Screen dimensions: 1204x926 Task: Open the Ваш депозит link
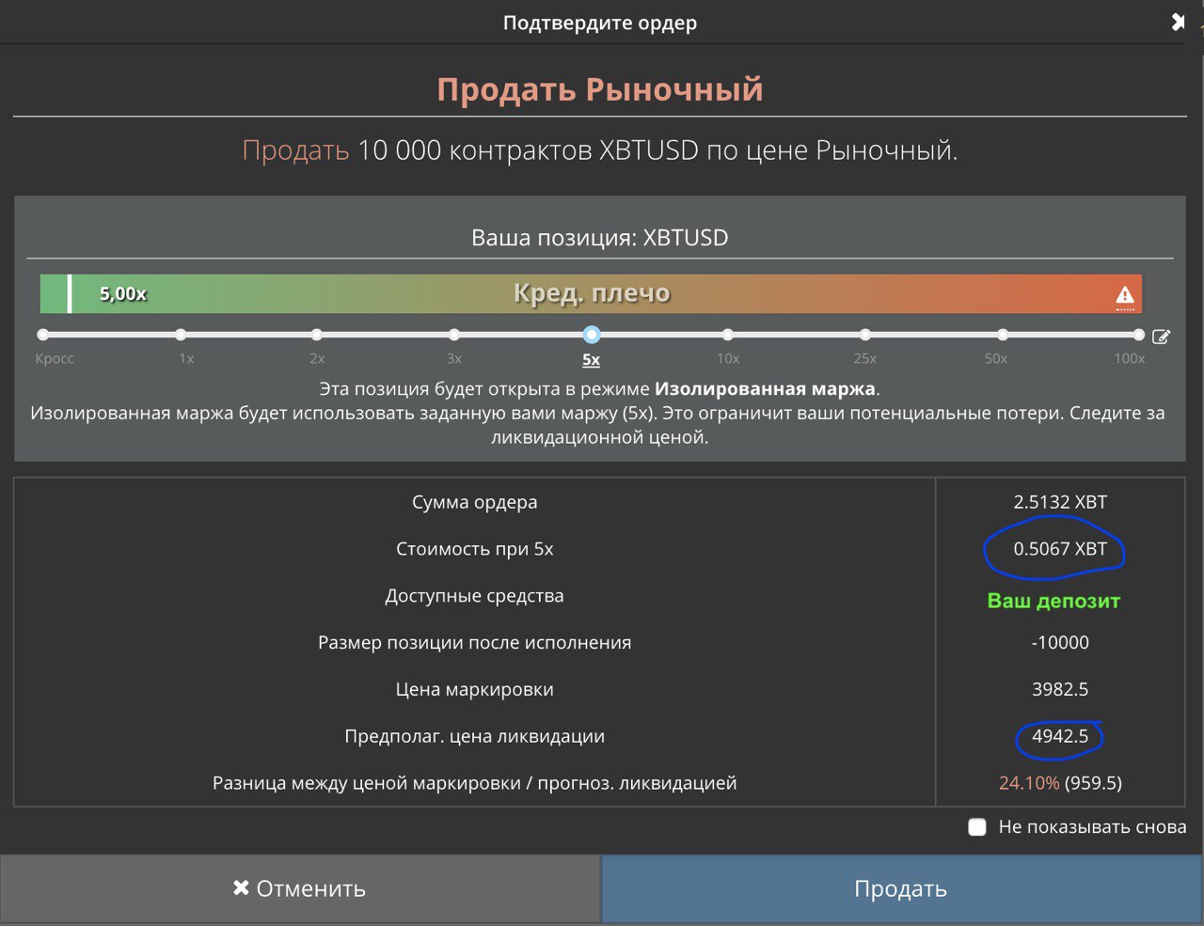[x=1053, y=601]
